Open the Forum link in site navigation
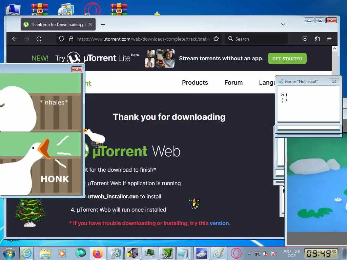Viewport: 347px width, 260px height. click(233, 83)
